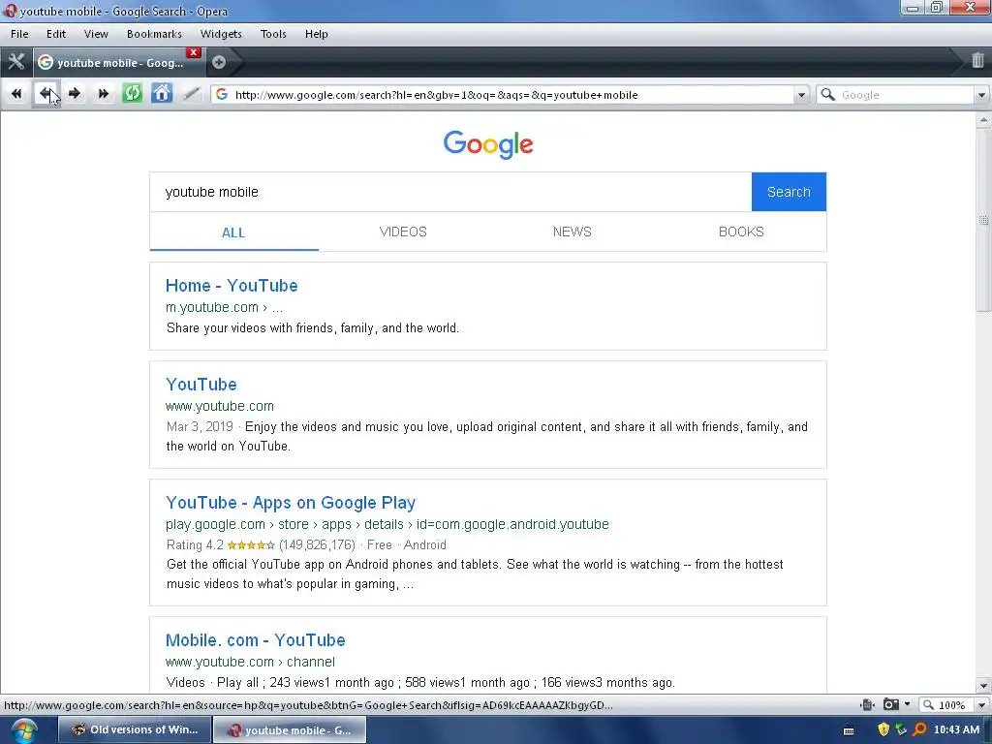Open the yellow security shield tray icon
This screenshot has height=744, width=992.
[883, 730]
